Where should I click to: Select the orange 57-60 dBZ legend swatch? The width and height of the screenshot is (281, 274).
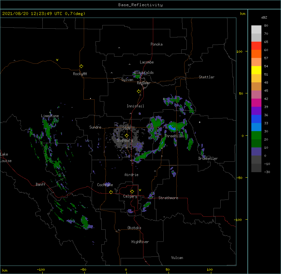click(x=256, y=54)
